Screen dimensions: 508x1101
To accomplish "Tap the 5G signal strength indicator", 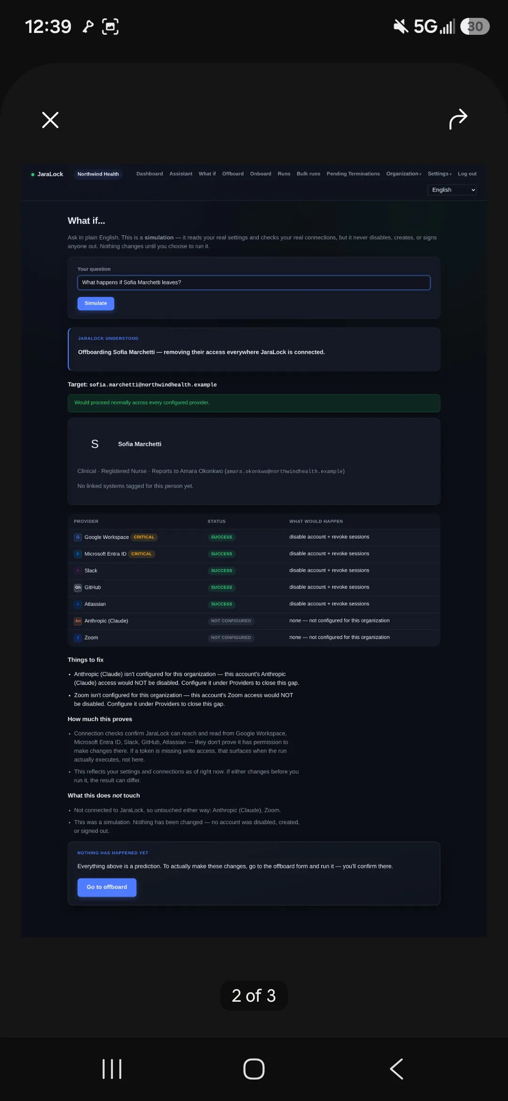I will (434, 26).
